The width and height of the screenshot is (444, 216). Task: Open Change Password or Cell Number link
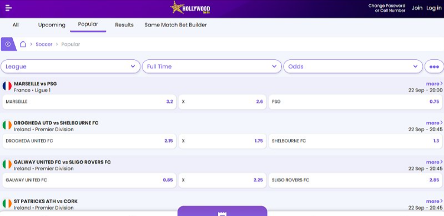[387, 8]
